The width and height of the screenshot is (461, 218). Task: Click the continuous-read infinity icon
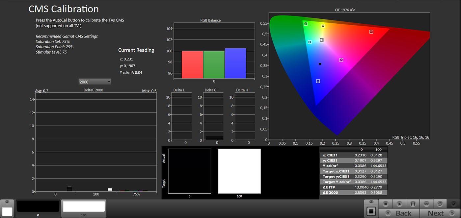[x=426, y=204]
